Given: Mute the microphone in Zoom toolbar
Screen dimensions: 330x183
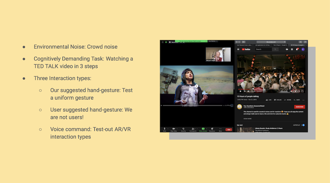Looking at the screenshot, I should [164, 129].
